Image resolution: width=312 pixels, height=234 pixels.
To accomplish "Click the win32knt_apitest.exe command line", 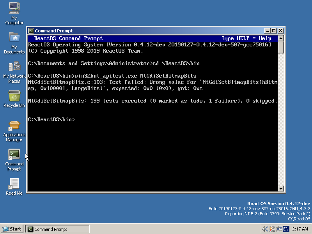I will [112, 76].
